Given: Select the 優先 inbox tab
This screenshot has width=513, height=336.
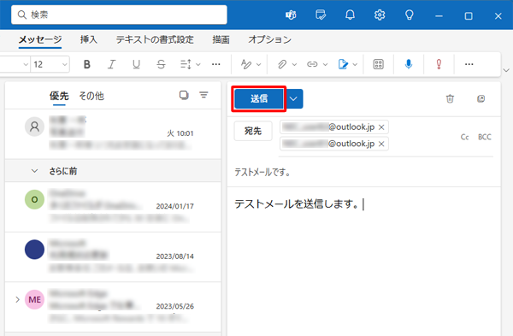Looking at the screenshot, I should tap(59, 96).
